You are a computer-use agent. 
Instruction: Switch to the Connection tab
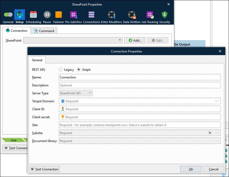pos(16,31)
